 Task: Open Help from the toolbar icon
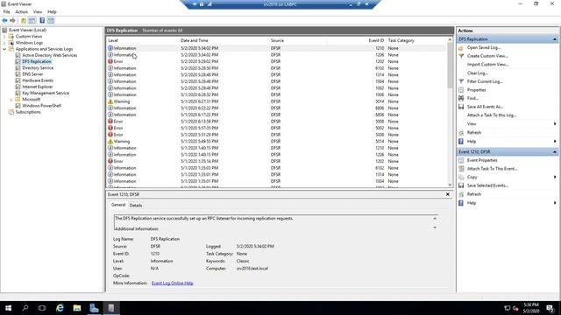(x=42, y=21)
